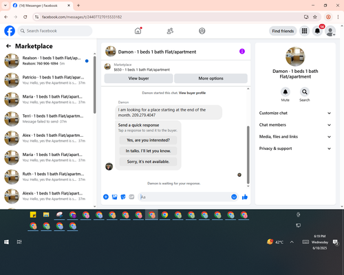Open more actions plus icon in composer
344x275 pixels.
tap(106, 197)
